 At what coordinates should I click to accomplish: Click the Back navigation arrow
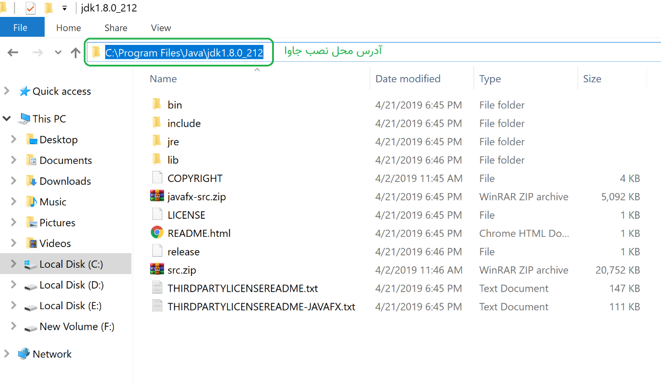(13, 52)
